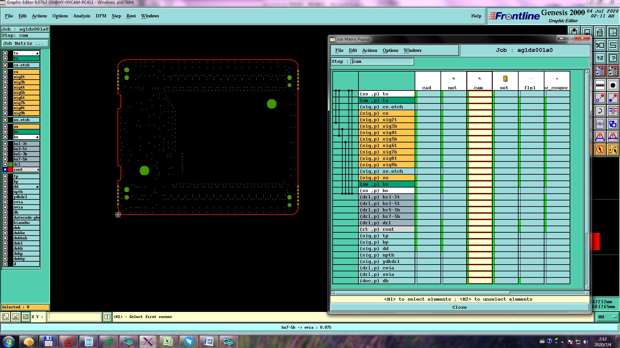Click the orange polygon select pointer icon
This screenshot has width=620, height=348.
pyautogui.click(x=600, y=150)
